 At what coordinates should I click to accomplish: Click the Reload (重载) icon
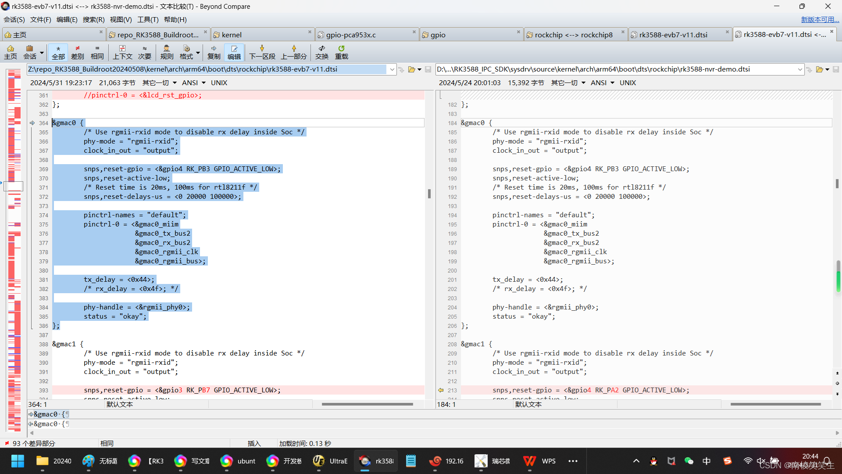pyautogui.click(x=341, y=52)
